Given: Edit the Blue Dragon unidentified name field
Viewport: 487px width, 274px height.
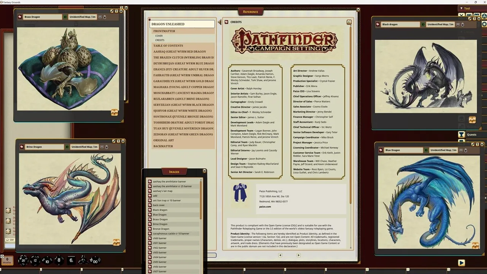Looking at the screenshot, I should (444, 150).
